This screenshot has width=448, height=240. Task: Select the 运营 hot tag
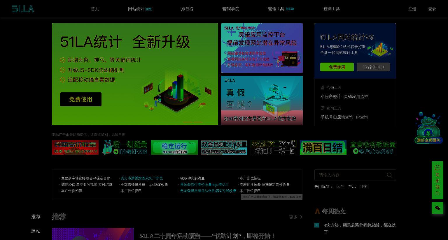tap(340, 187)
